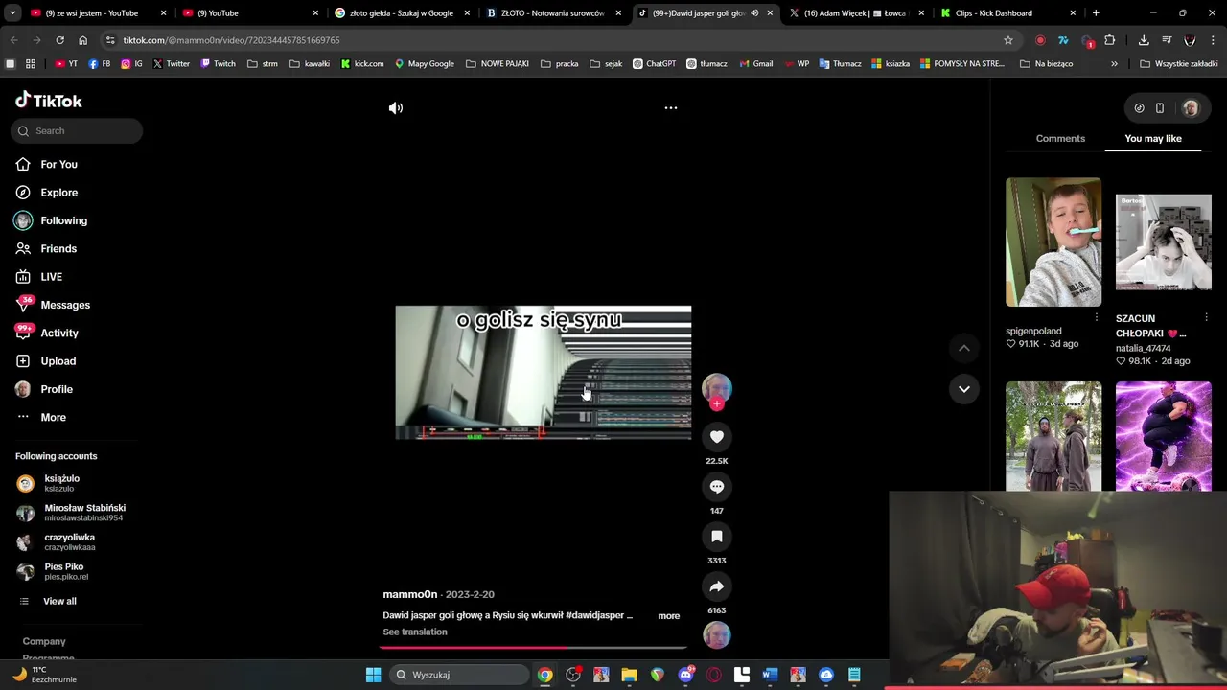Follow the creator with the red plus badge

[x=717, y=404]
